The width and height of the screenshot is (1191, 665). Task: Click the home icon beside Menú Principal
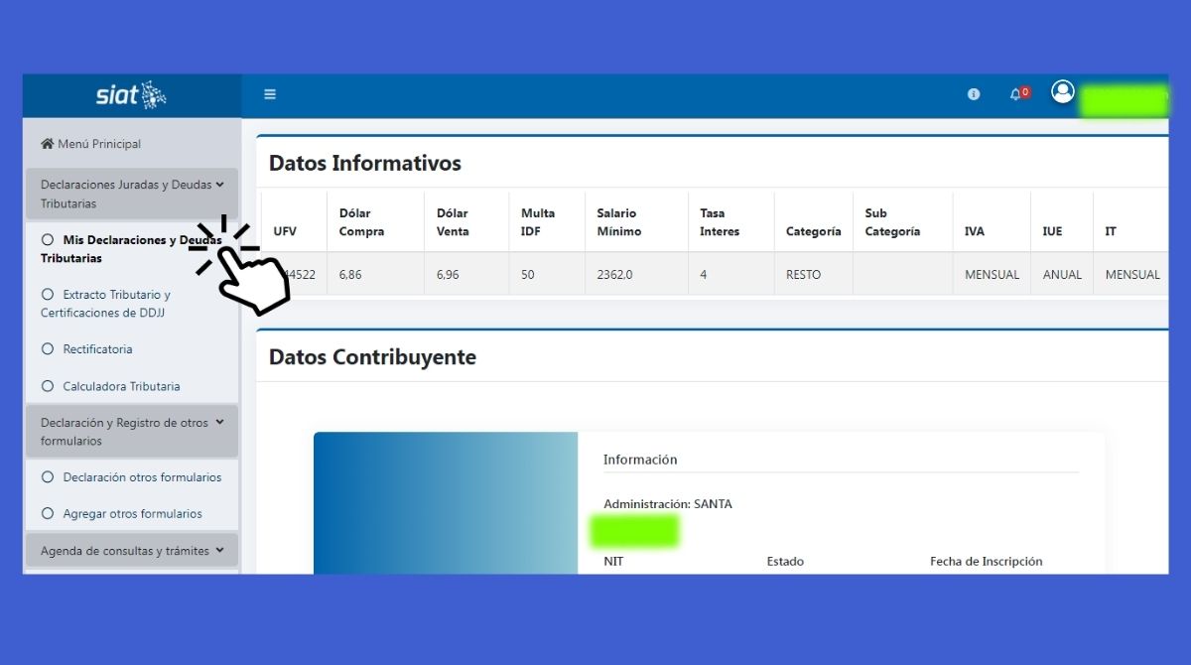pos(47,144)
